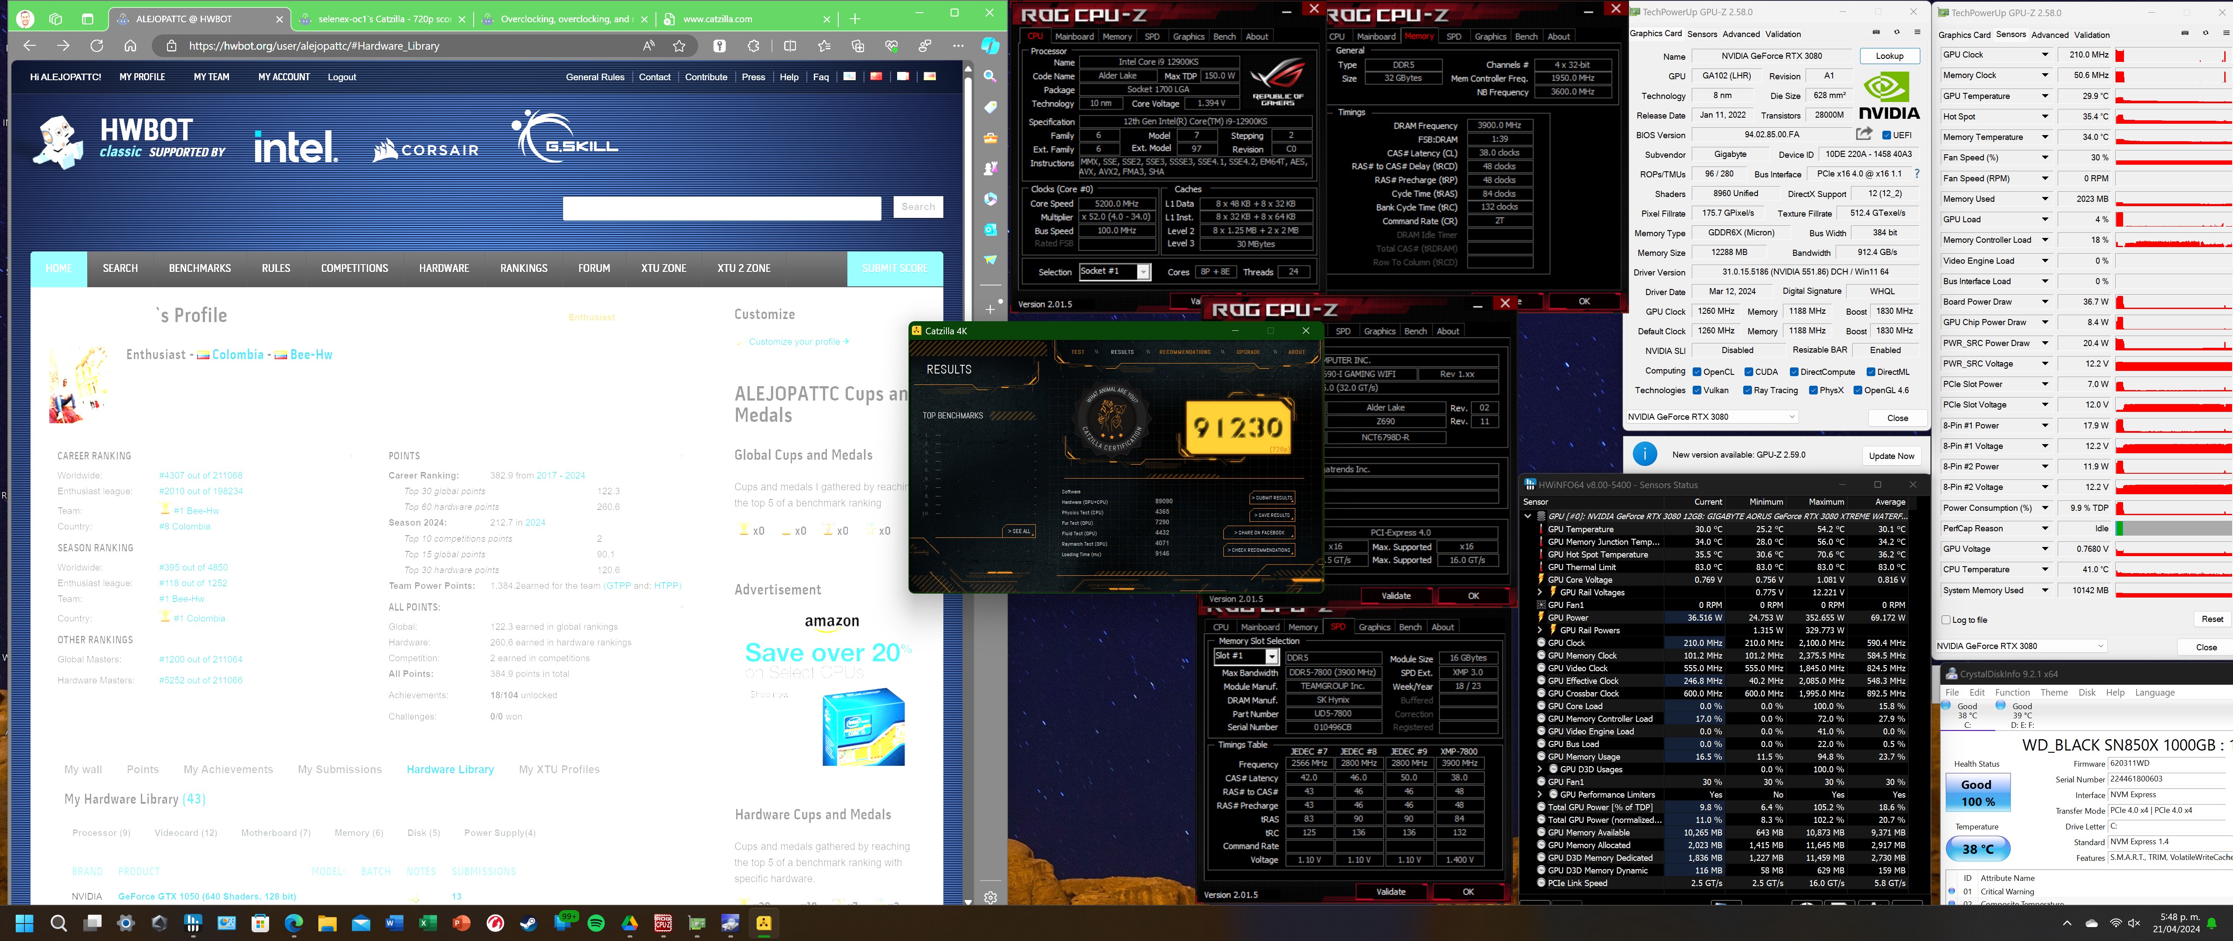Click the Validate button in the CPU-Z SPD window
Screen dimensions: 2233x941
pos(1390,892)
